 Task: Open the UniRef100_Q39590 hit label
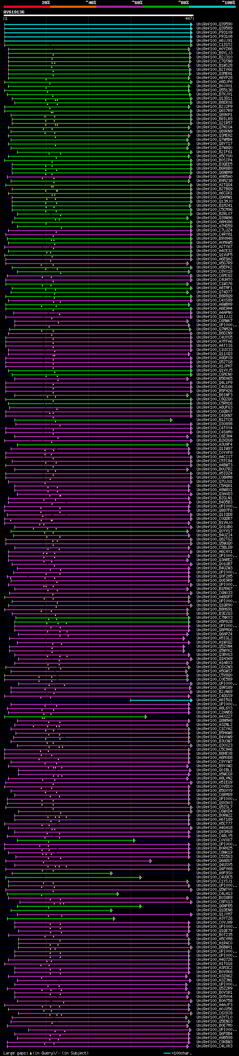point(214,24)
